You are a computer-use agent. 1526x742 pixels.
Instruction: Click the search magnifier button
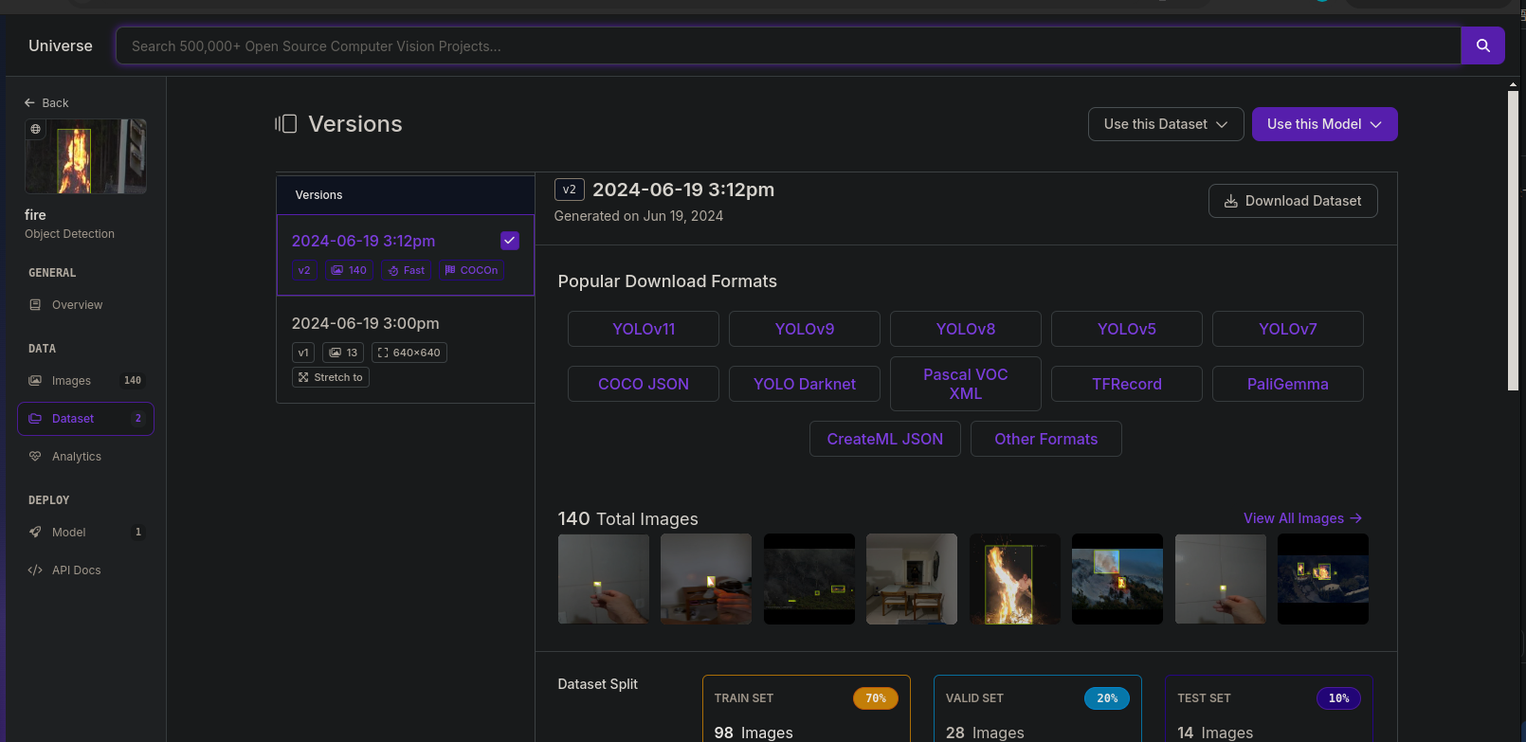point(1482,45)
